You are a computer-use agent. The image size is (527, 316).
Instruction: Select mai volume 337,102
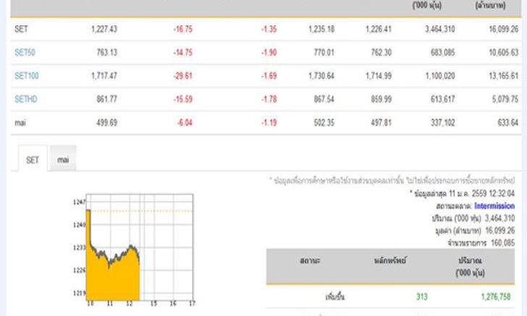(x=442, y=123)
